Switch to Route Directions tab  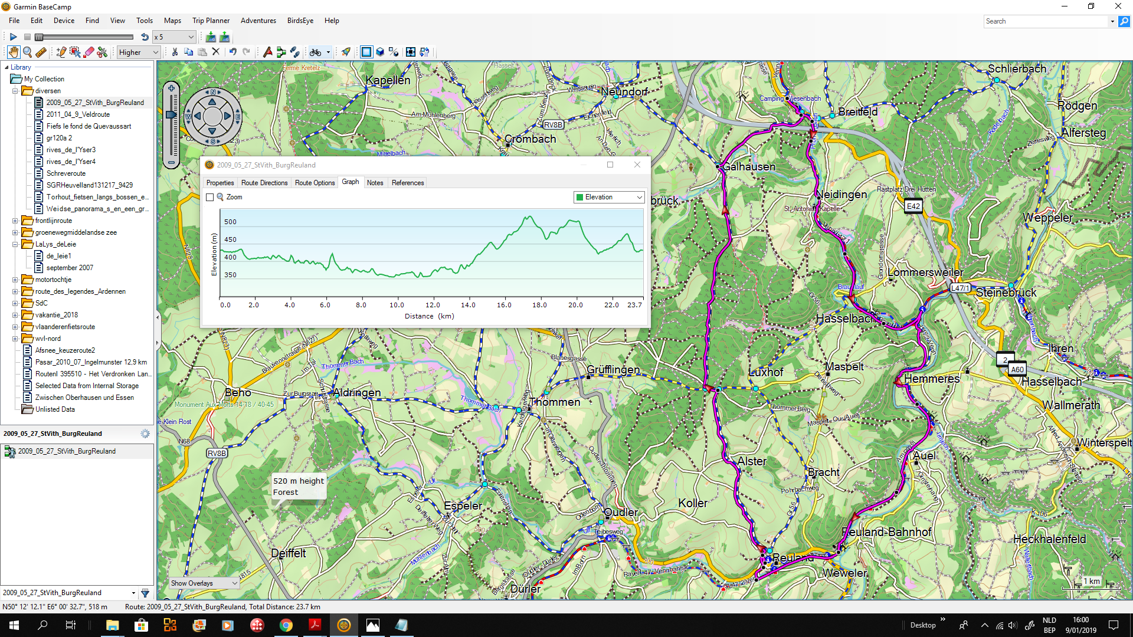pyautogui.click(x=264, y=183)
